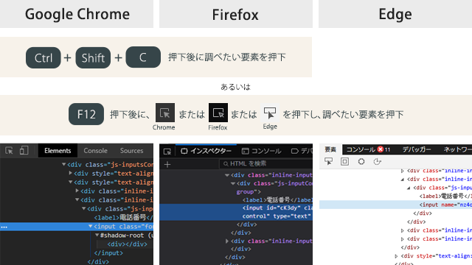Click Chrome DevTools element picker icon
Screen dimensions: 472x265
9,150
